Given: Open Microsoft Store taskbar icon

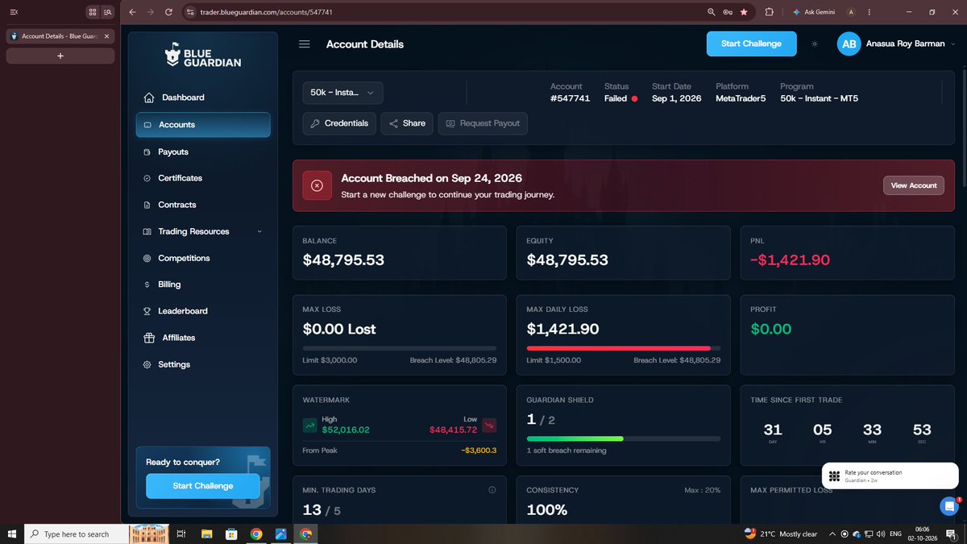Looking at the screenshot, I should [231, 534].
